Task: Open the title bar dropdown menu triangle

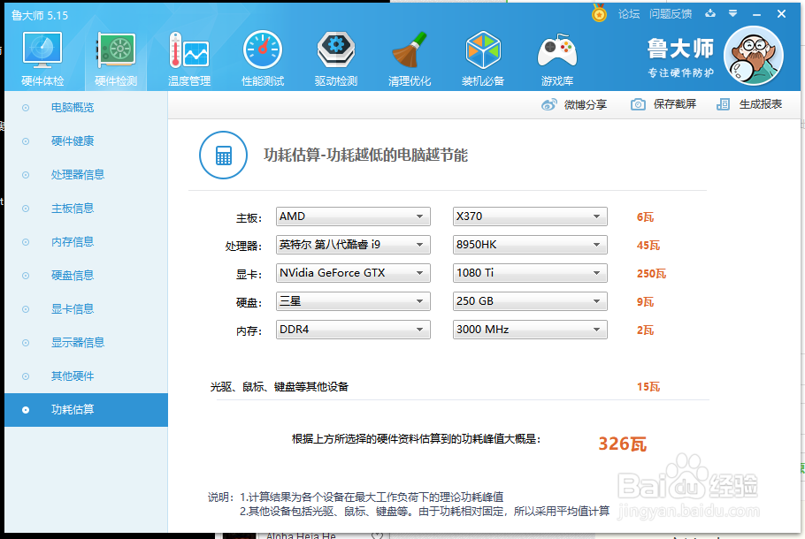Action: click(733, 13)
